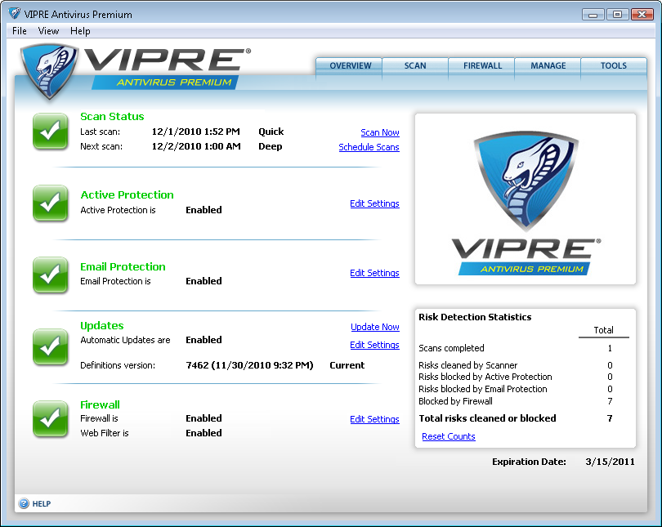Click the blue Help question mark icon

(x=24, y=503)
